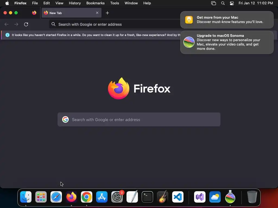Open the Tools menu

tap(115, 3)
